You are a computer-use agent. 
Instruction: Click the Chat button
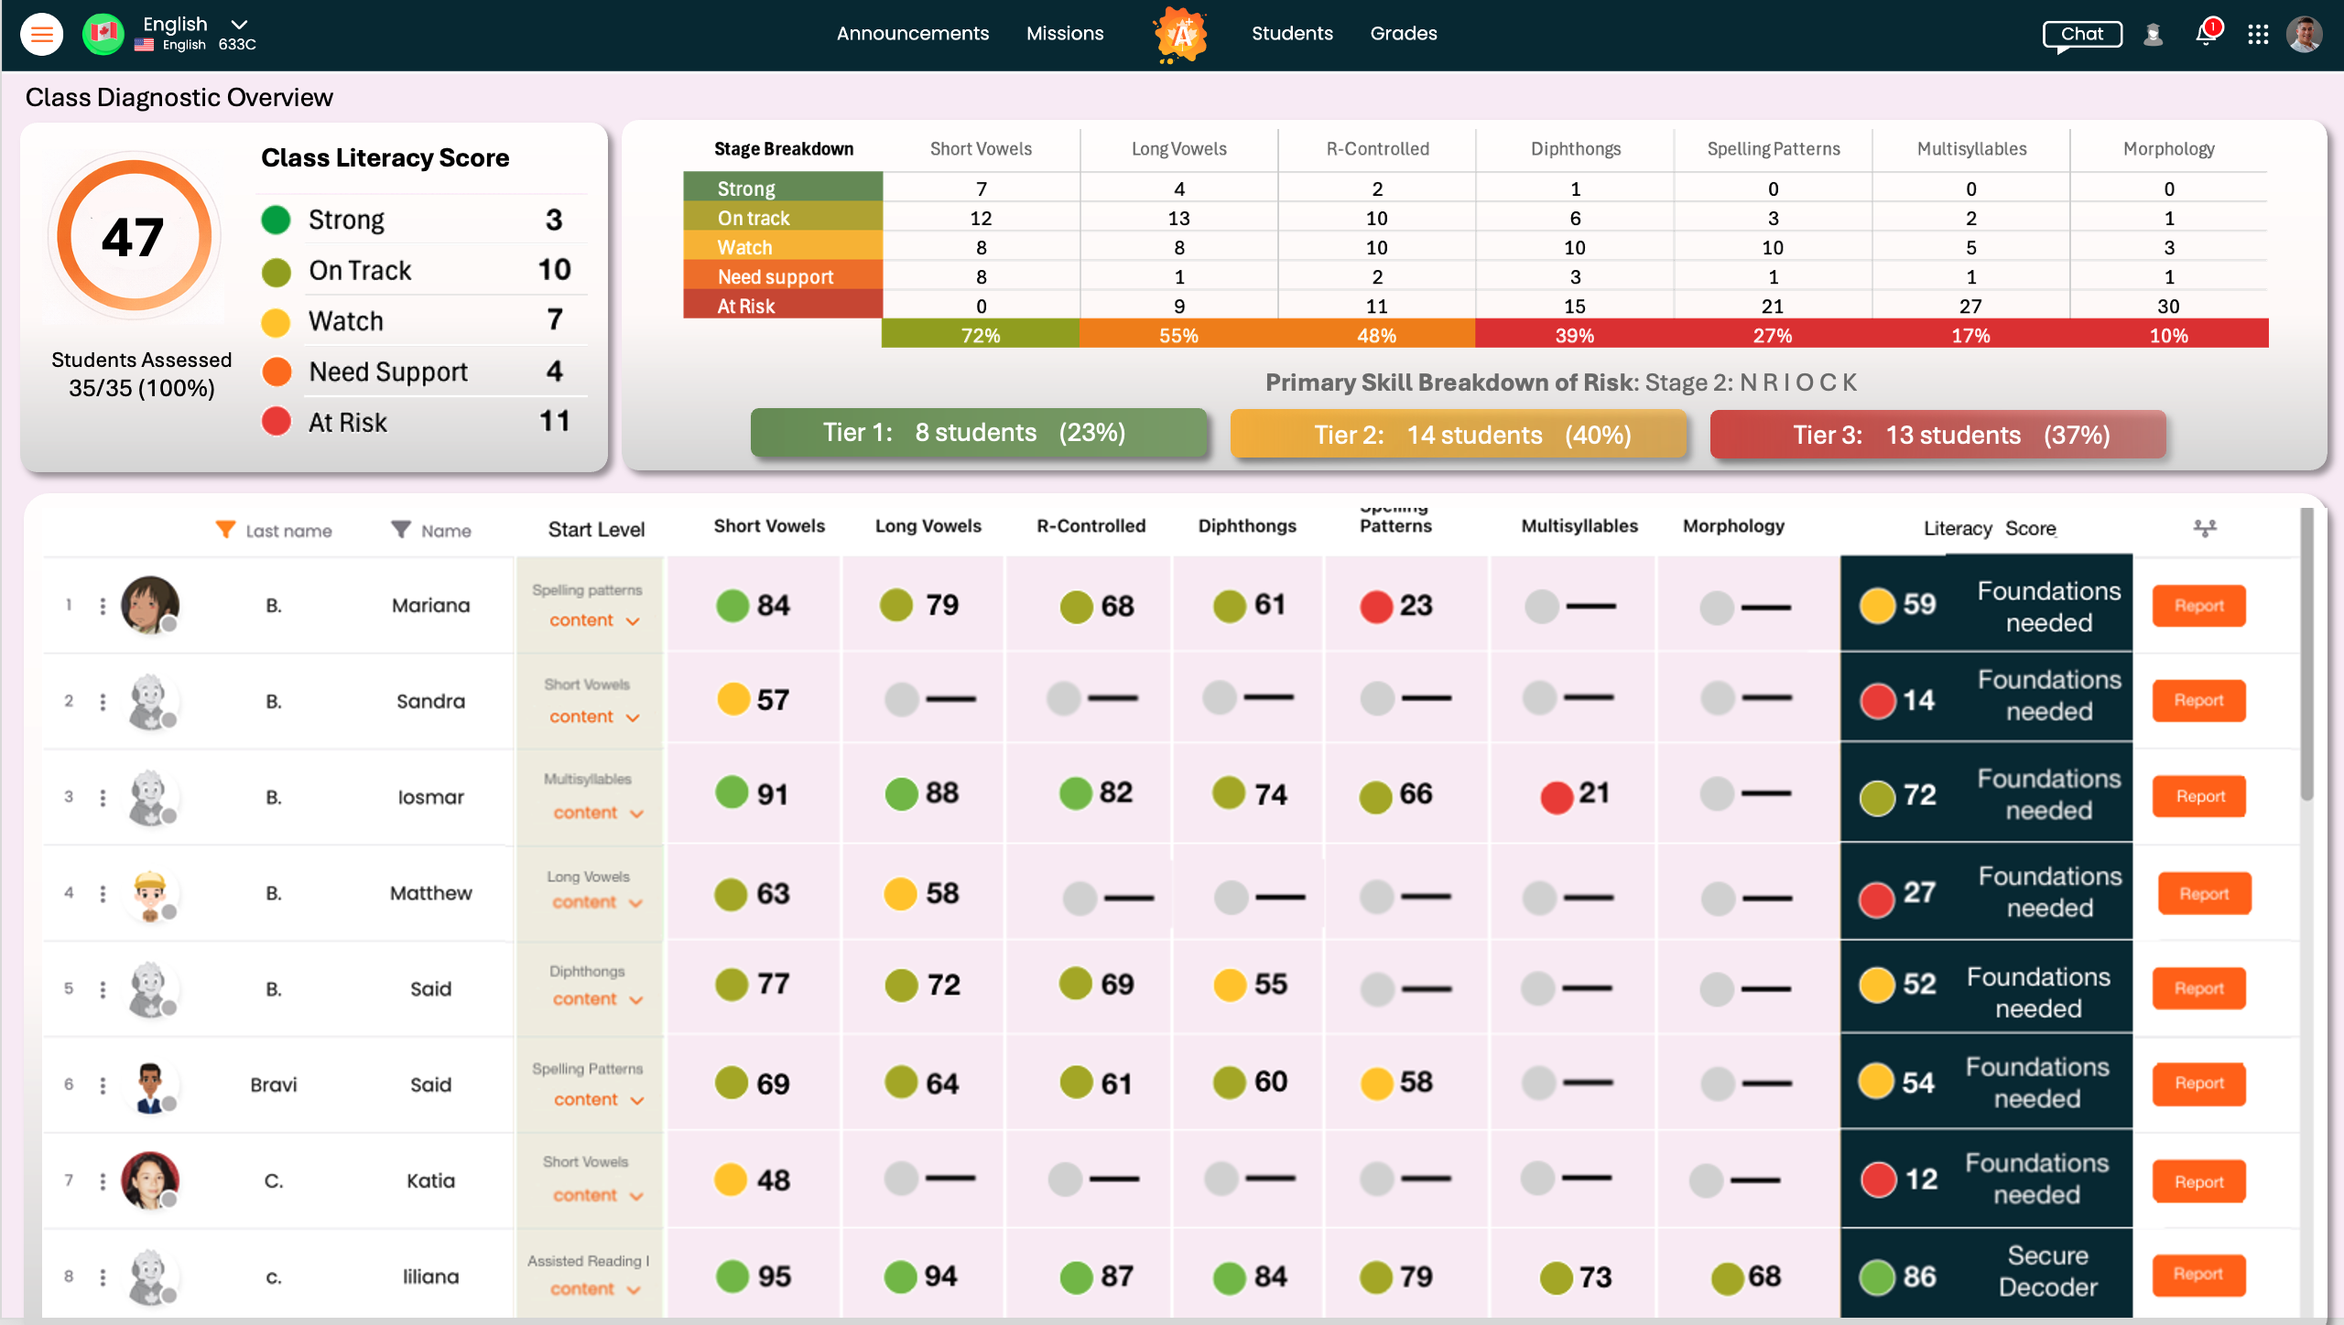click(2081, 35)
